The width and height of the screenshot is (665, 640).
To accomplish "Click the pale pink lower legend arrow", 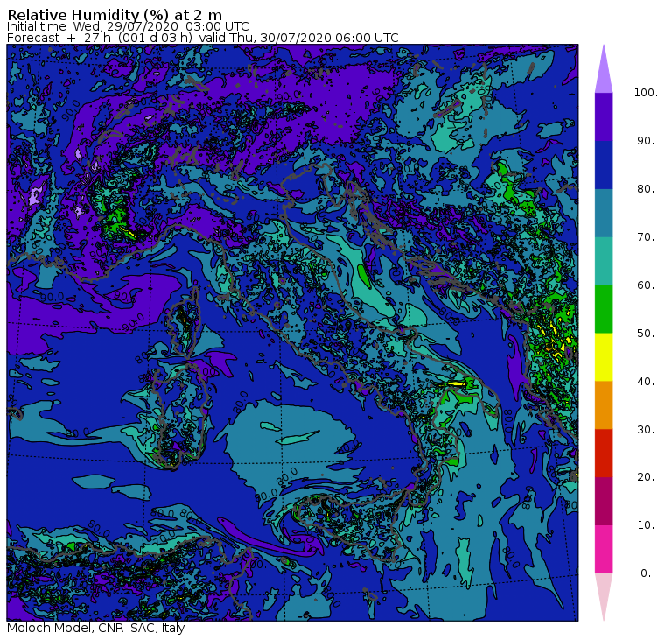I will (604, 597).
